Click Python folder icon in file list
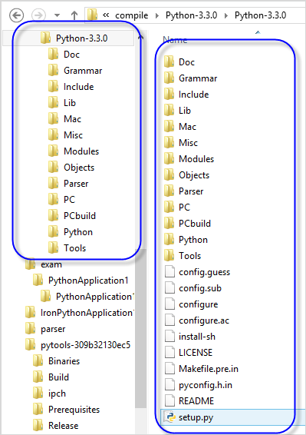Image resolution: width=306 pixels, height=435 pixels. [x=169, y=239]
